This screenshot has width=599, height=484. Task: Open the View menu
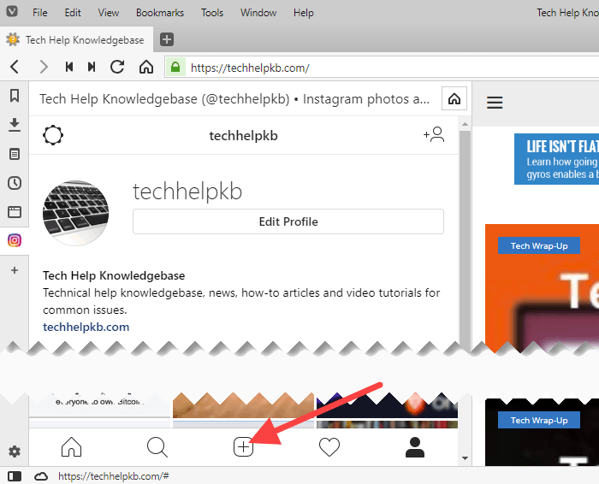(108, 13)
